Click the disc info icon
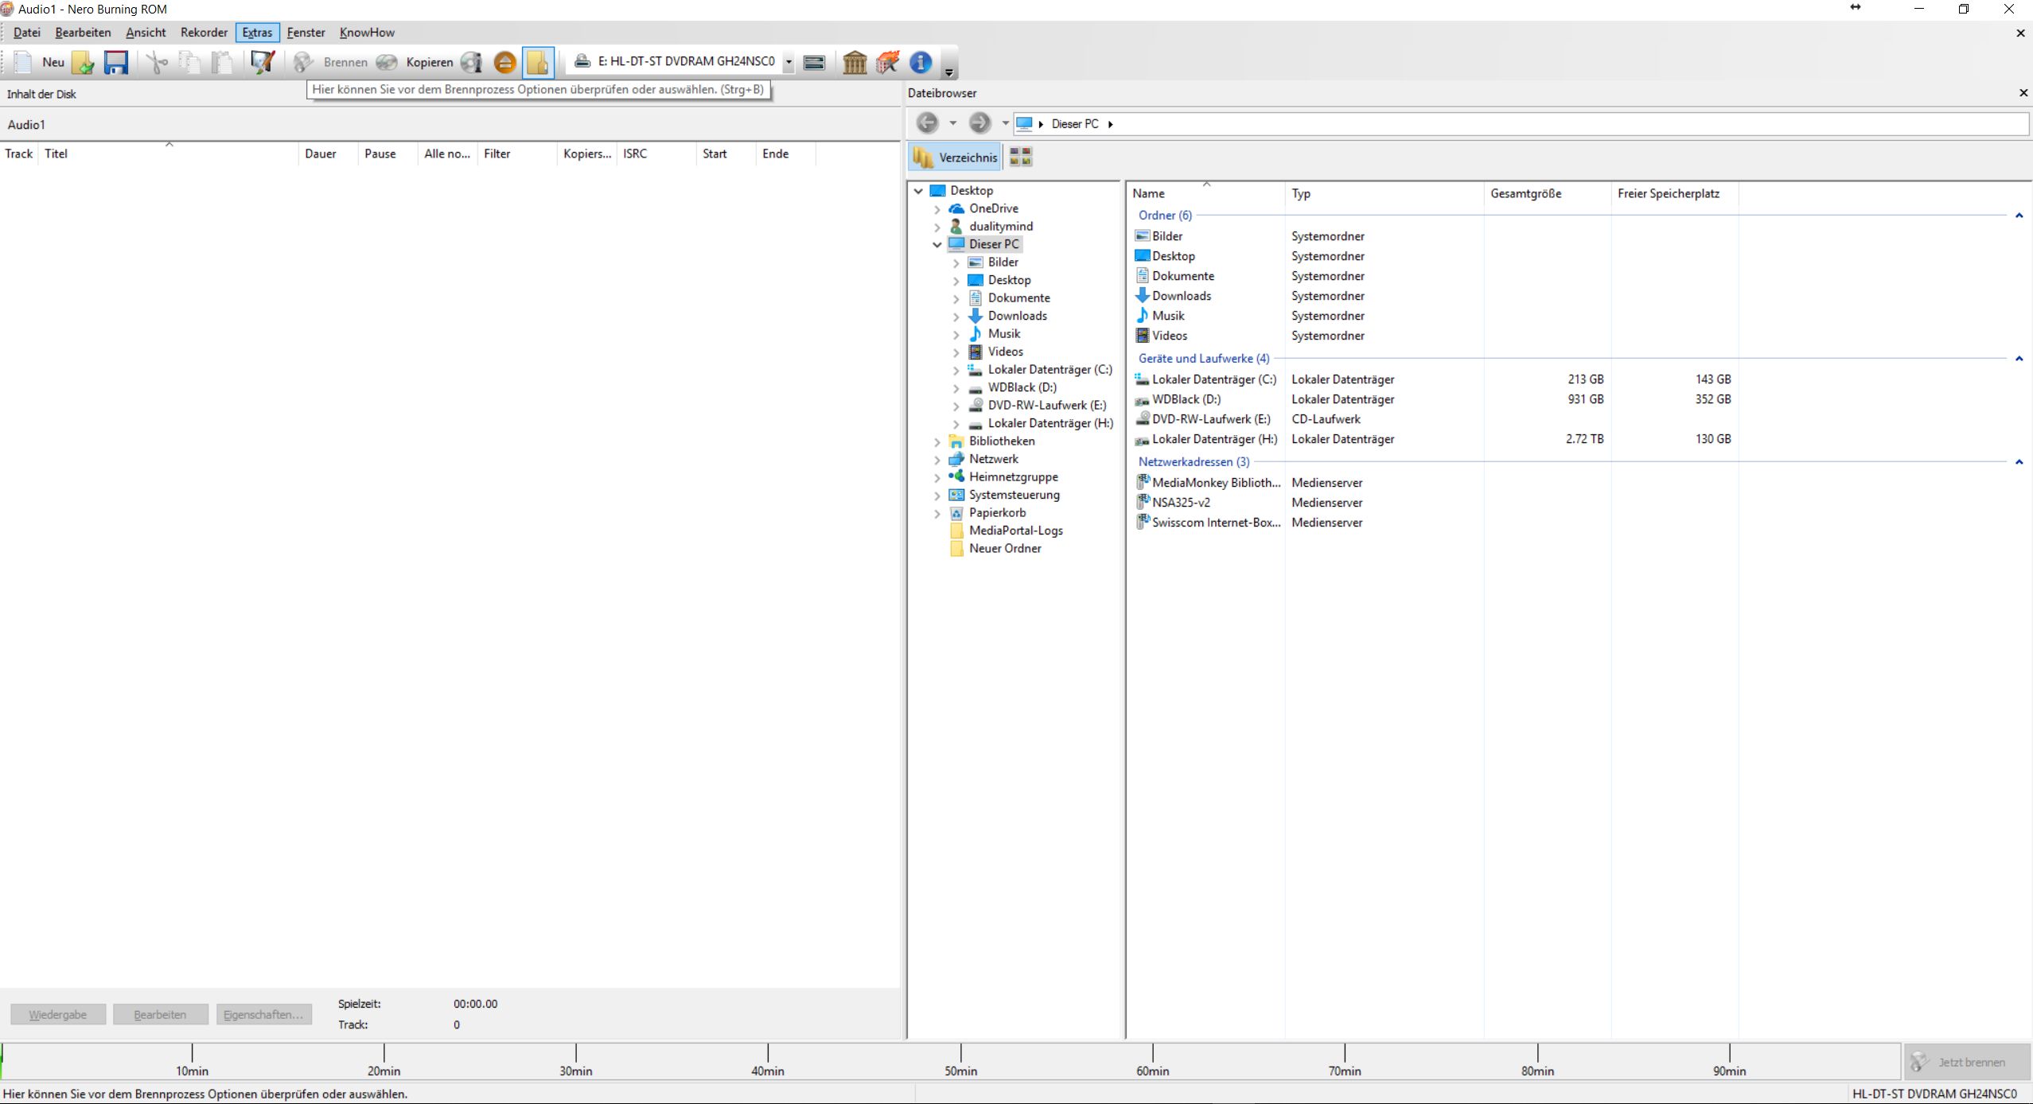The width and height of the screenshot is (2033, 1104). 472,62
